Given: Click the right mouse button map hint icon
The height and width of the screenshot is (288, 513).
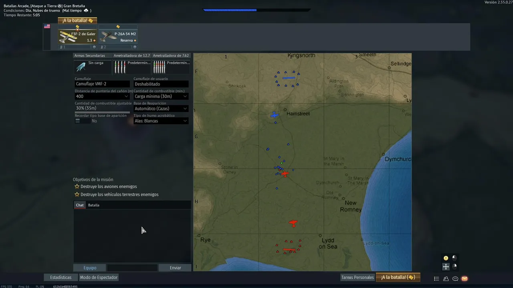Looking at the screenshot, I should tap(454, 266).
